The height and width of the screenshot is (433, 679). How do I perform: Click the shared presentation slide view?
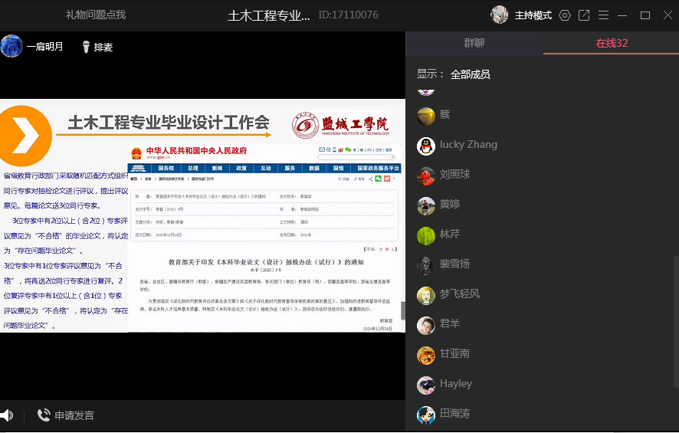click(202, 215)
